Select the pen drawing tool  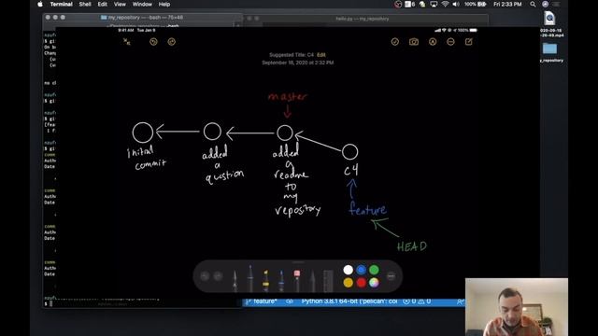click(235, 280)
